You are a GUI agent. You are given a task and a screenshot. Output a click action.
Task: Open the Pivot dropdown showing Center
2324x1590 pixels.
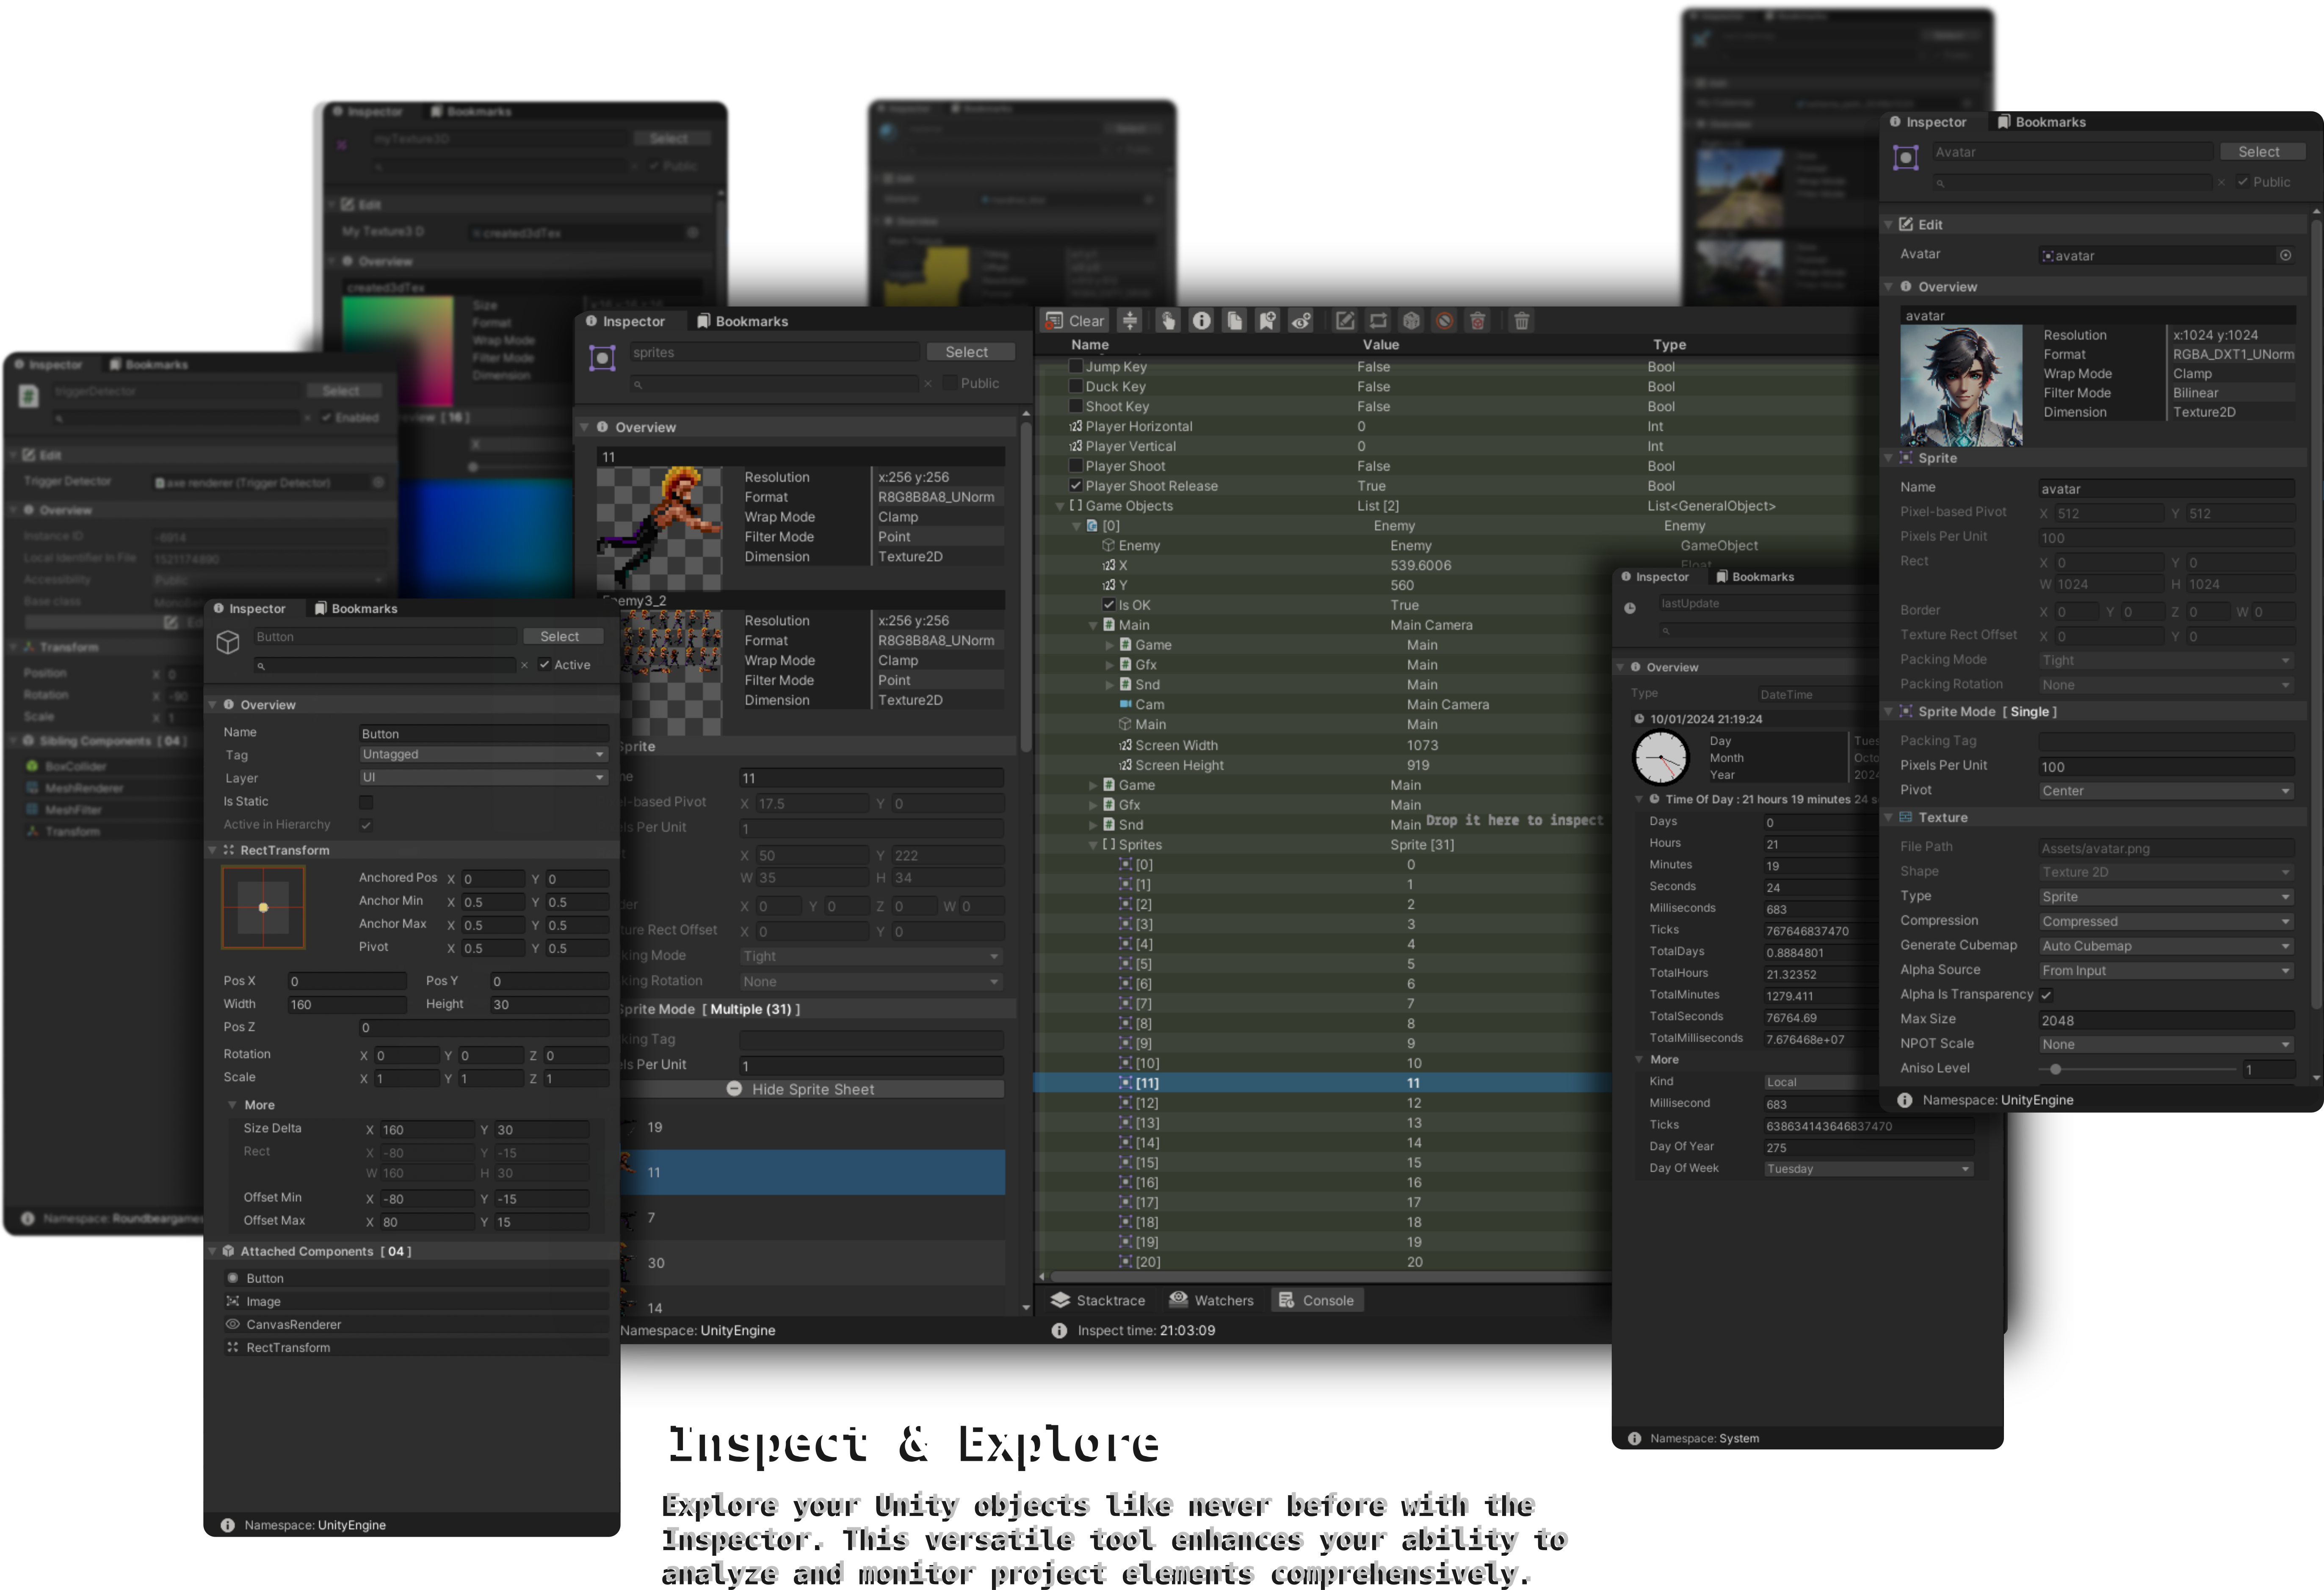tap(2166, 791)
